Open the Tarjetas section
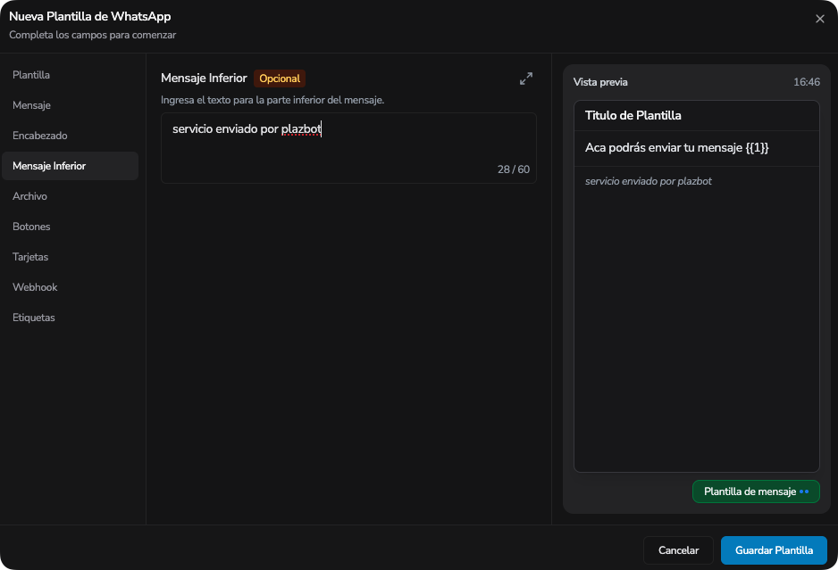The width and height of the screenshot is (838, 570). (x=70, y=257)
